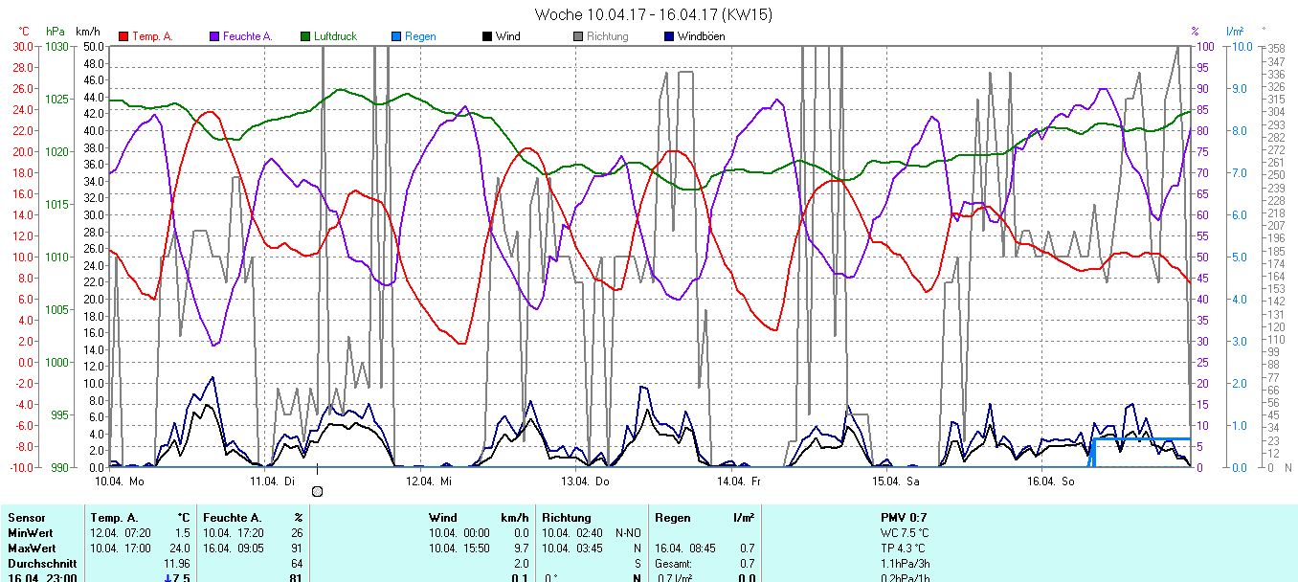Click the Regen header in the data table
The width and height of the screenshot is (1298, 582).
click(672, 518)
